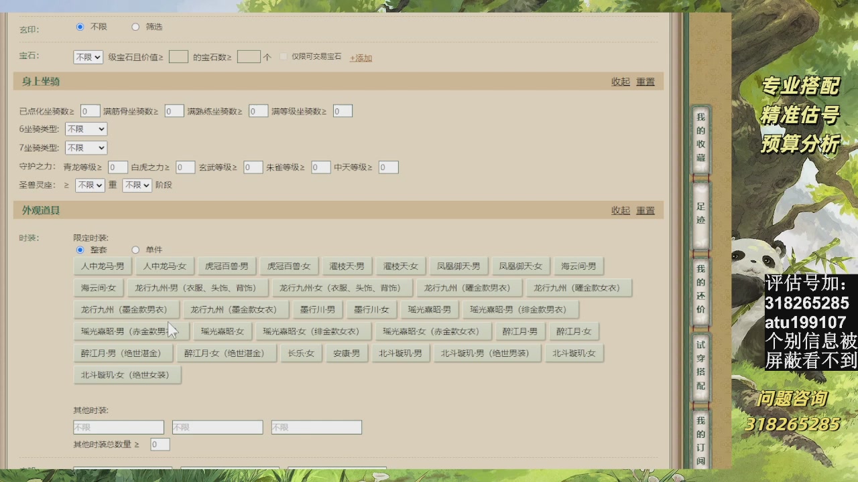Choose the 整套 radio under 限定时装
Screen dimensions: 858x482
80,250
